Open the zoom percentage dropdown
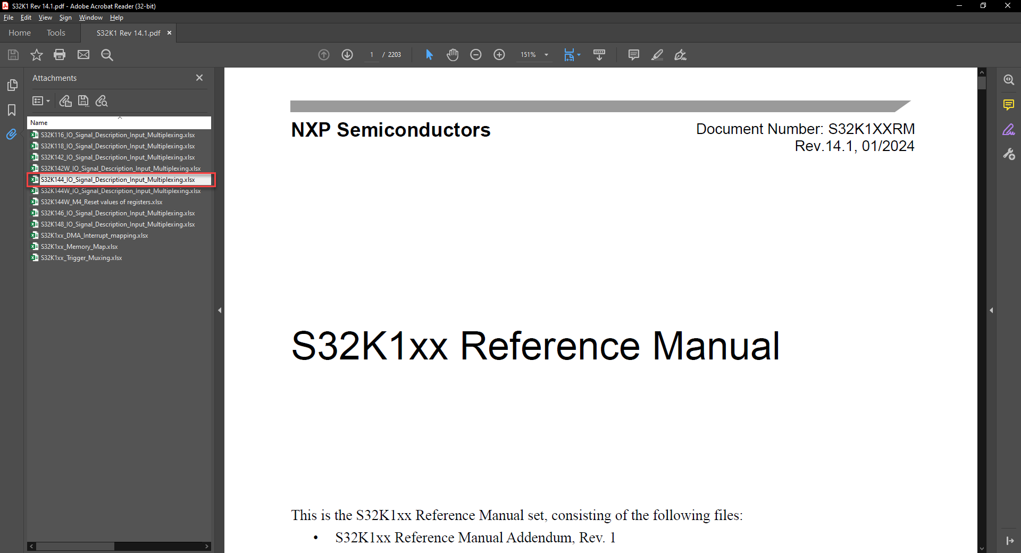Screen dimensions: 1021x553 pos(546,55)
